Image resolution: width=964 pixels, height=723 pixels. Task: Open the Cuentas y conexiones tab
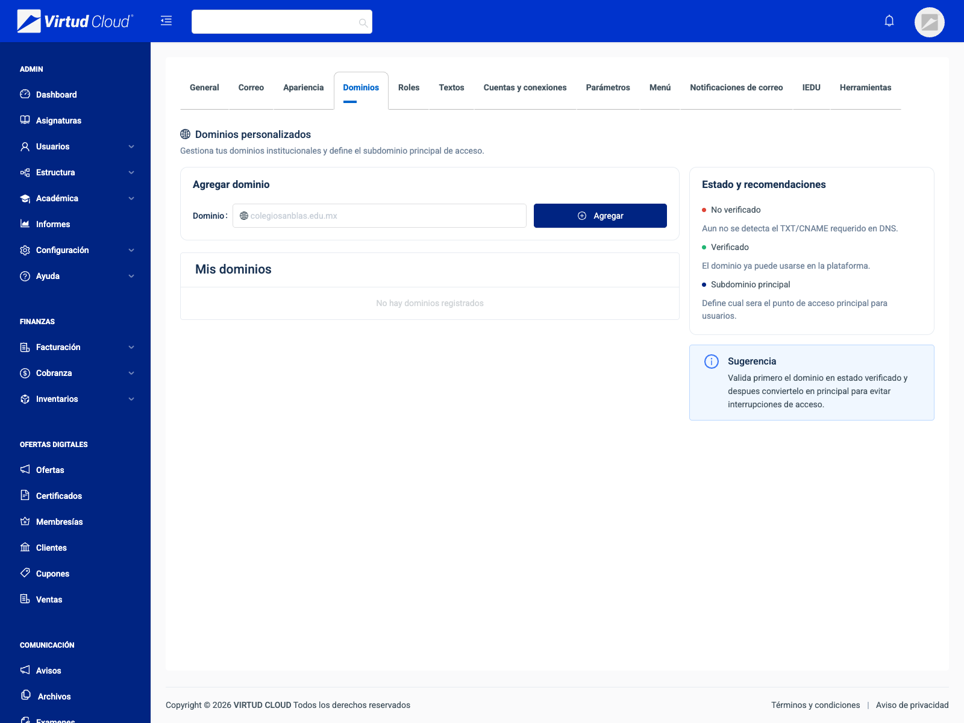pos(525,88)
